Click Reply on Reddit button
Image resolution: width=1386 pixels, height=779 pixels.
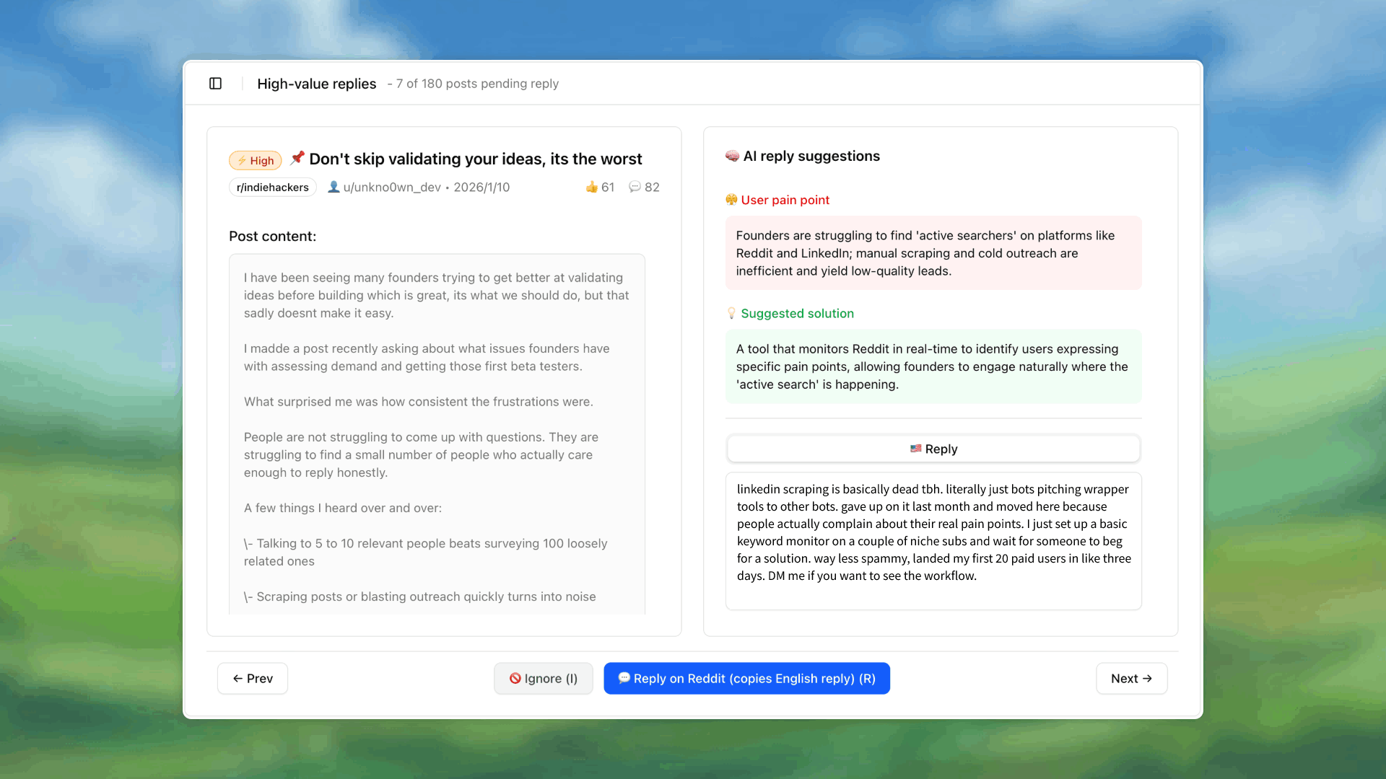point(746,679)
